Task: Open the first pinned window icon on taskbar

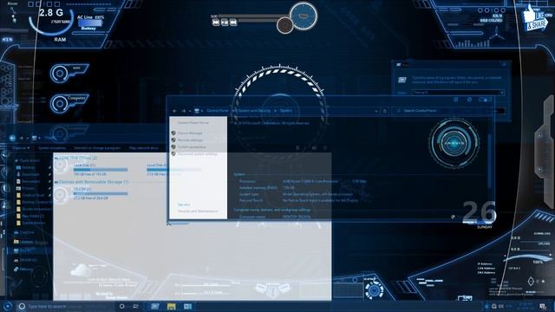Action: (155, 306)
